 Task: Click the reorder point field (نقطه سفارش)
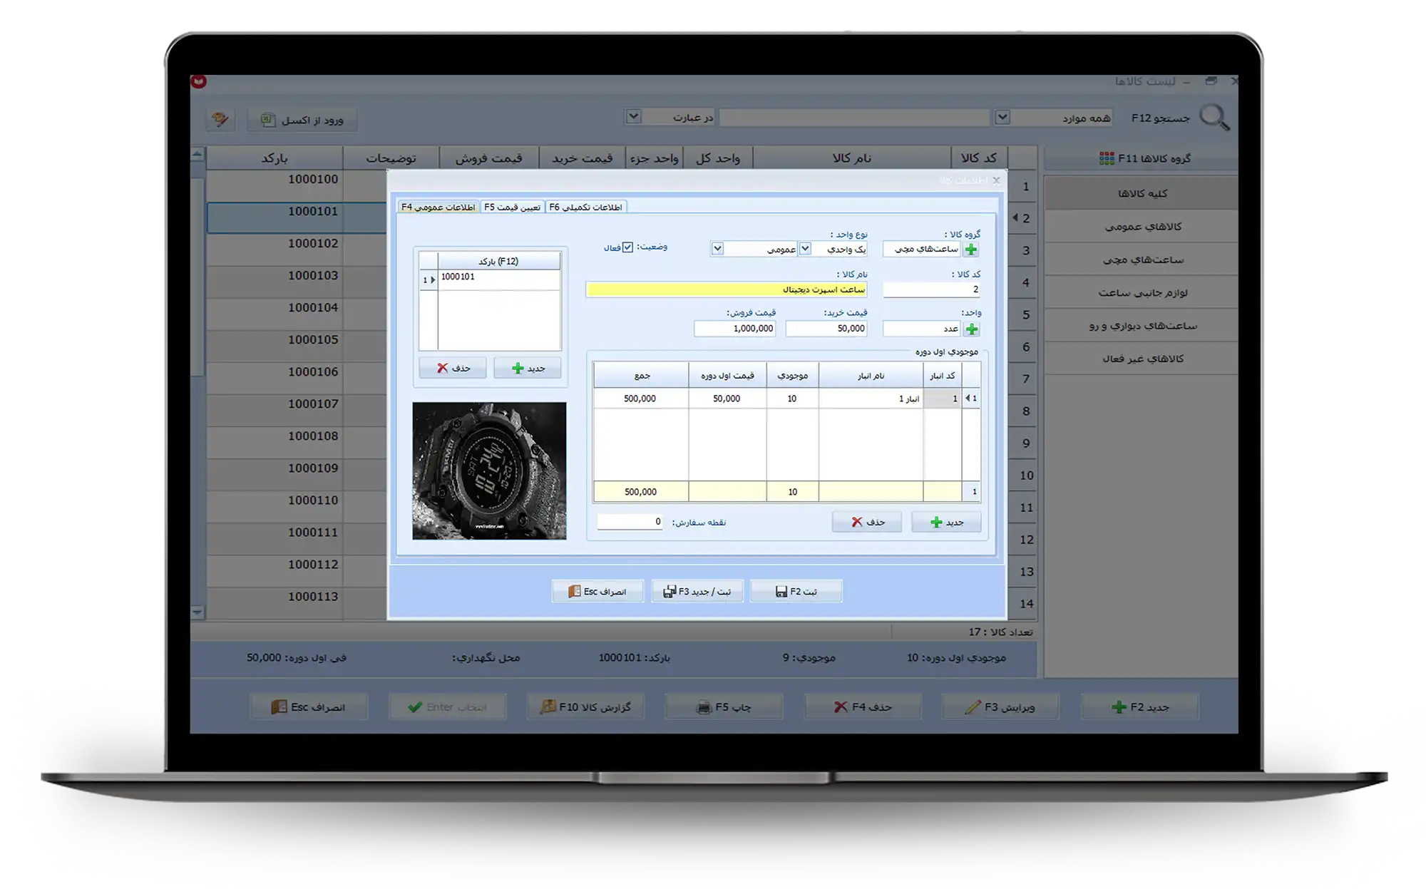coord(630,522)
